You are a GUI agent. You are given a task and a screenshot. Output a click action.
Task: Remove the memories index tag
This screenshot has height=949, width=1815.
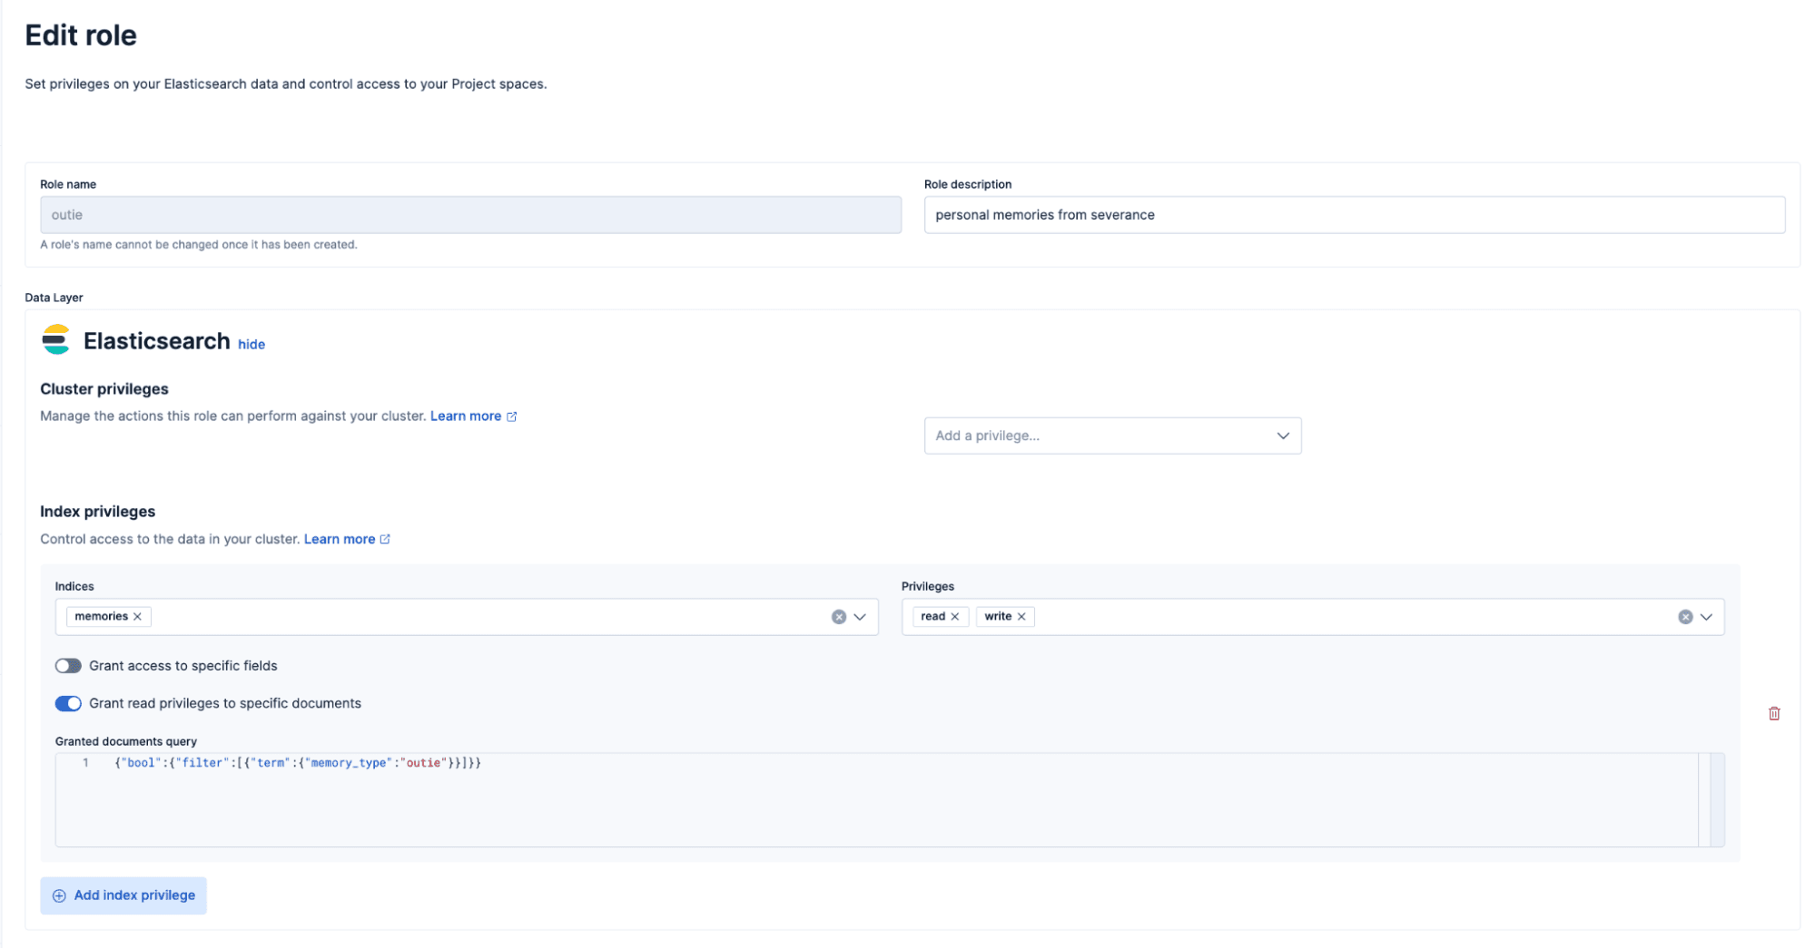138,616
